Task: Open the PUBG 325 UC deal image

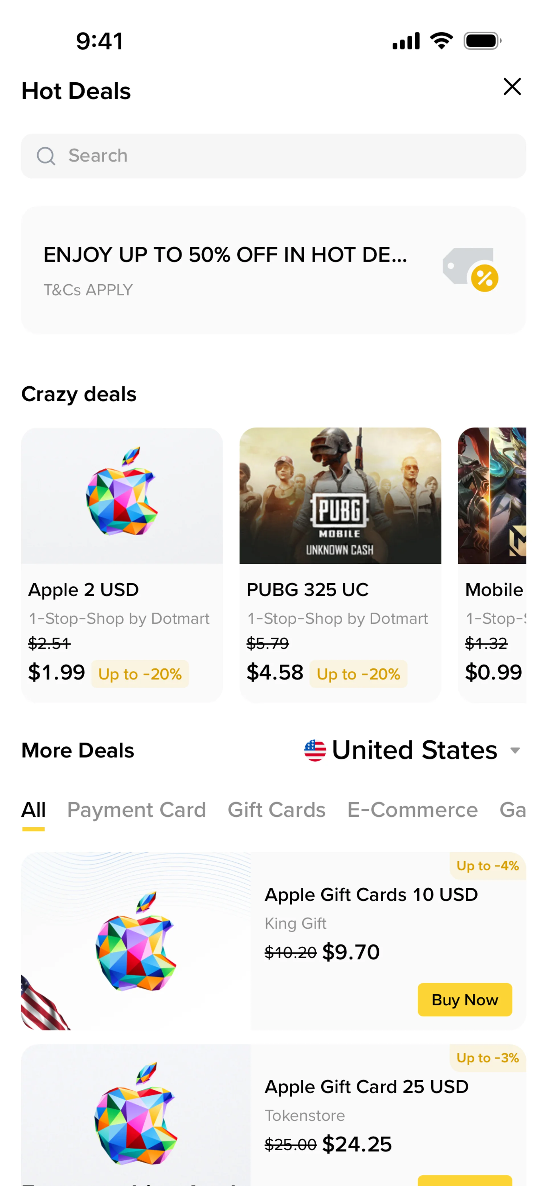Action: pos(340,496)
